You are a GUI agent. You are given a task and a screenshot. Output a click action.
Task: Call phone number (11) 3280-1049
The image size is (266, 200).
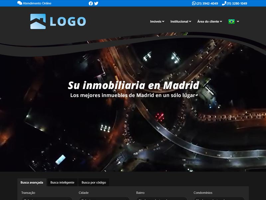point(237,3)
